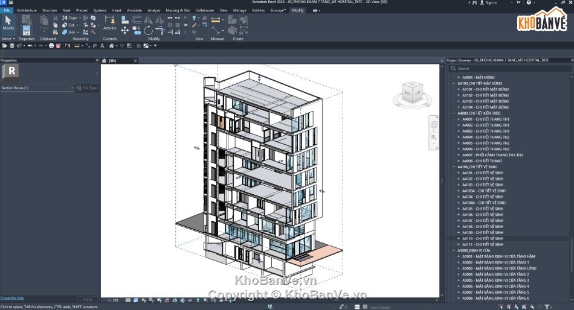
Task: Collapse the A5000_ĐỊNH VỊ CỬA group
Action: [454, 251]
